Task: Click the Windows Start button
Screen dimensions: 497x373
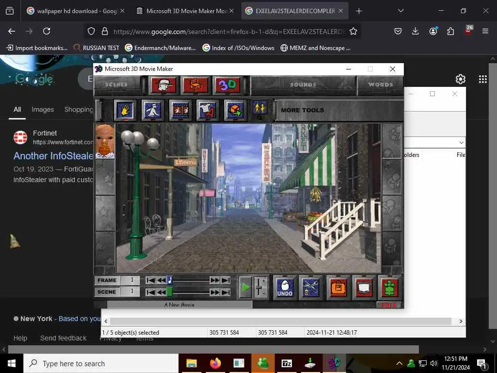Action: [x=12, y=363]
